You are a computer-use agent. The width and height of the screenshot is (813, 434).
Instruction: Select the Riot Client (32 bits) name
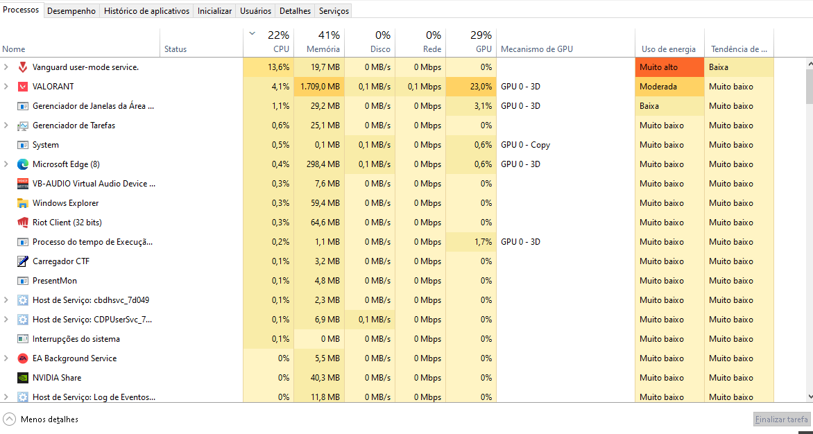67,223
